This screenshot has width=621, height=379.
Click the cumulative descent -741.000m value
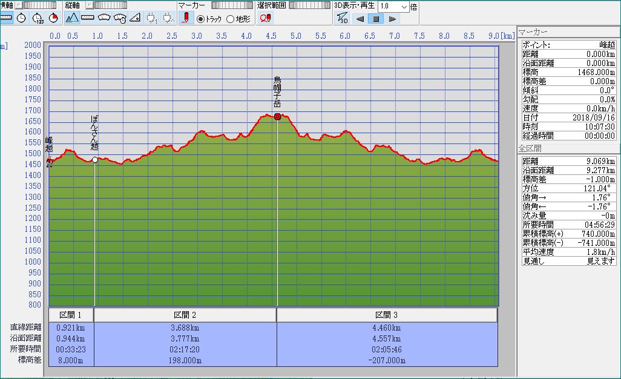(596, 243)
